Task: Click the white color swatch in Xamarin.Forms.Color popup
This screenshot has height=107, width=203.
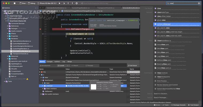Action: tap(93, 87)
